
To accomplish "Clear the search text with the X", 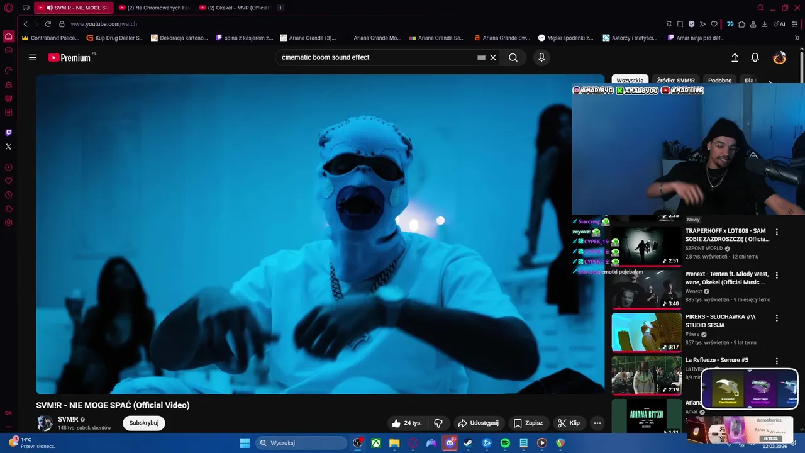I will 493,57.
